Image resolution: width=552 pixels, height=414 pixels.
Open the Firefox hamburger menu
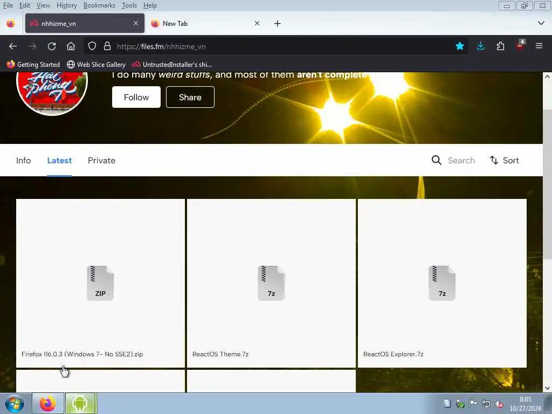[539, 46]
